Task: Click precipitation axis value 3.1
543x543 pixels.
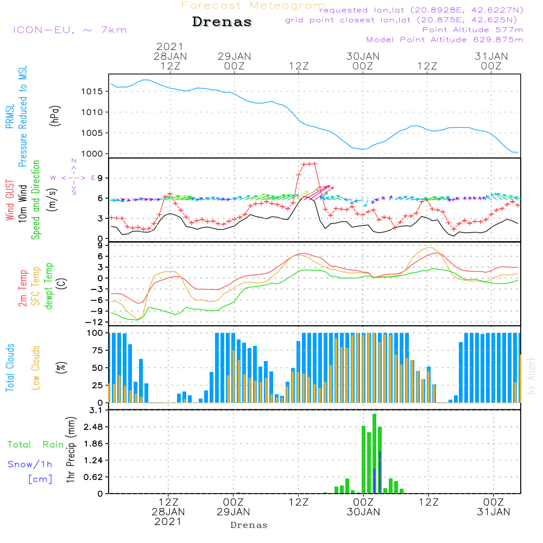Action: coord(96,411)
